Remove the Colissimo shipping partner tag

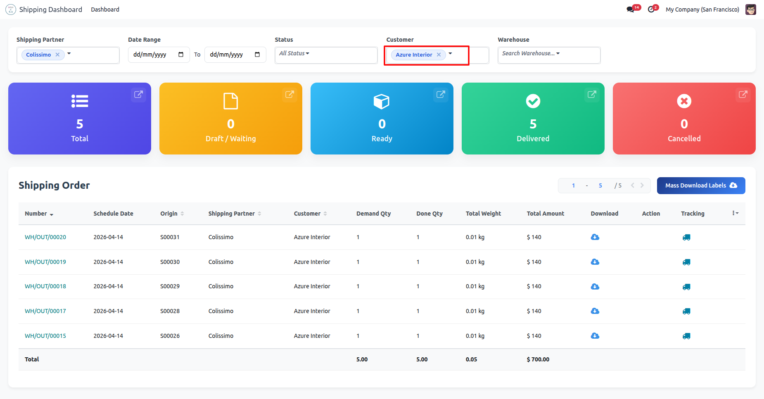58,55
